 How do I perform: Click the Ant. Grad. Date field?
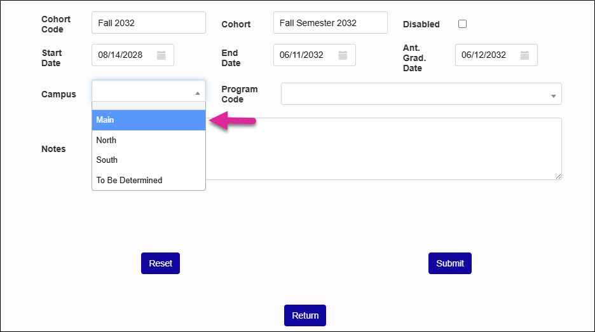pos(496,55)
